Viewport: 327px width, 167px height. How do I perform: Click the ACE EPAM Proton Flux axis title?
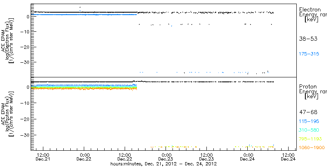click(8, 114)
